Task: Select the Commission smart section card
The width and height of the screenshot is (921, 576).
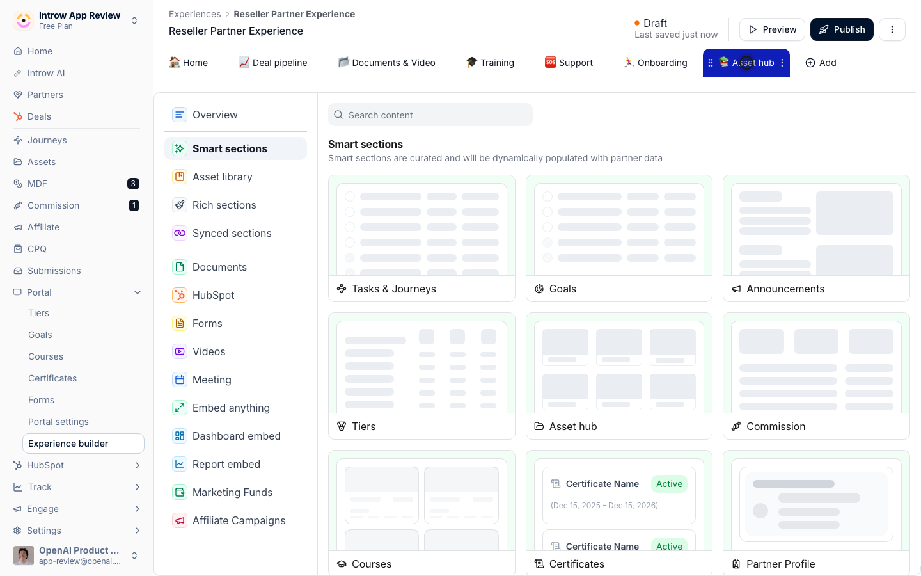Action: 816,376
